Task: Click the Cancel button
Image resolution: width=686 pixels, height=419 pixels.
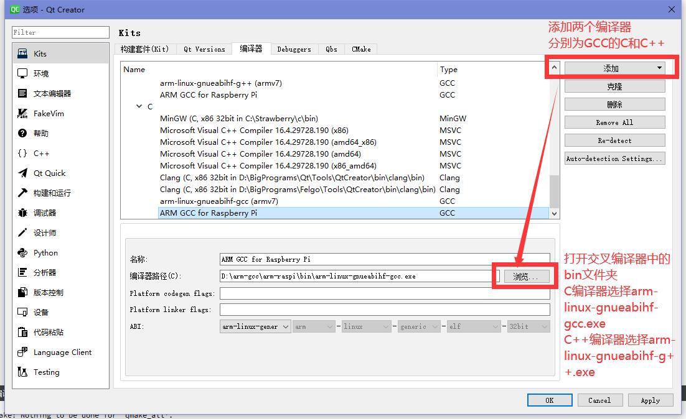Action: coord(599,400)
